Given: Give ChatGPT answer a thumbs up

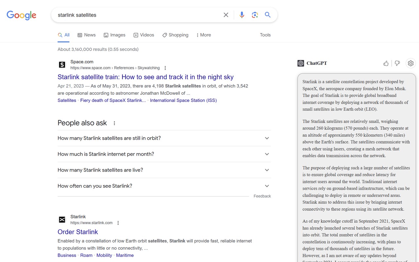Looking at the screenshot, I should coord(386,63).
